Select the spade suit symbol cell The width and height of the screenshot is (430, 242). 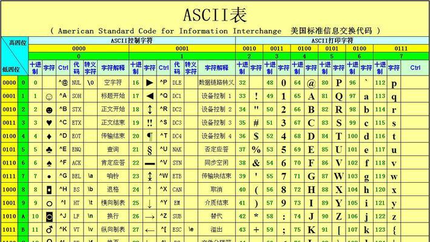coord(49,163)
